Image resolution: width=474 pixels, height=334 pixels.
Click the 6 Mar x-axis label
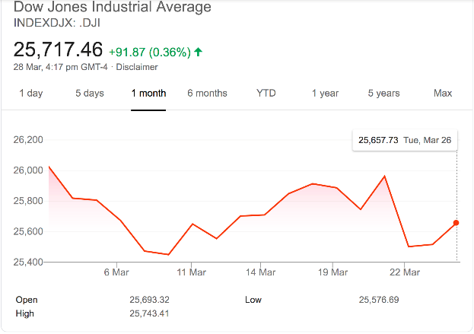116,272
